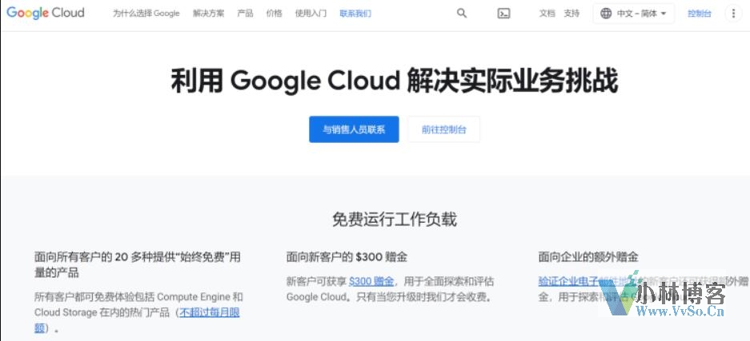Click the 面向新客户的 $300 赠金 heading
750x341 pixels.
347,257
